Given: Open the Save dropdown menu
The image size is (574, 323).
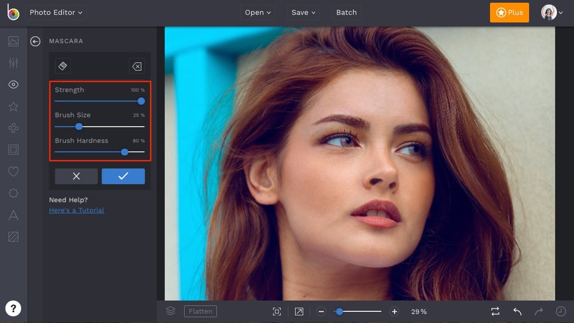Looking at the screenshot, I should (x=303, y=12).
